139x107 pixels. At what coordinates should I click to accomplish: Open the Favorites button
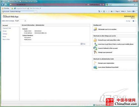(x=6, y=8)
